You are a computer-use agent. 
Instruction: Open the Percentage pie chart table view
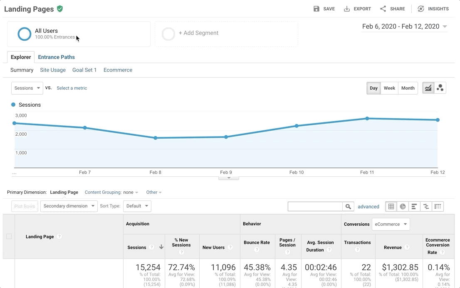click(x=402, y=206)
